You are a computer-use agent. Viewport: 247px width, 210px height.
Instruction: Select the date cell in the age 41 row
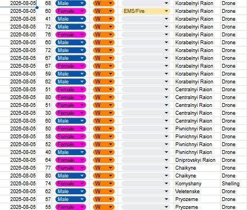point(18,19)
